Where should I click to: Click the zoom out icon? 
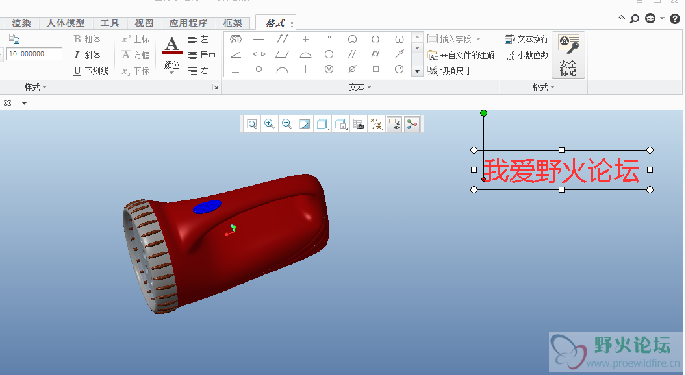pos(287,124)
